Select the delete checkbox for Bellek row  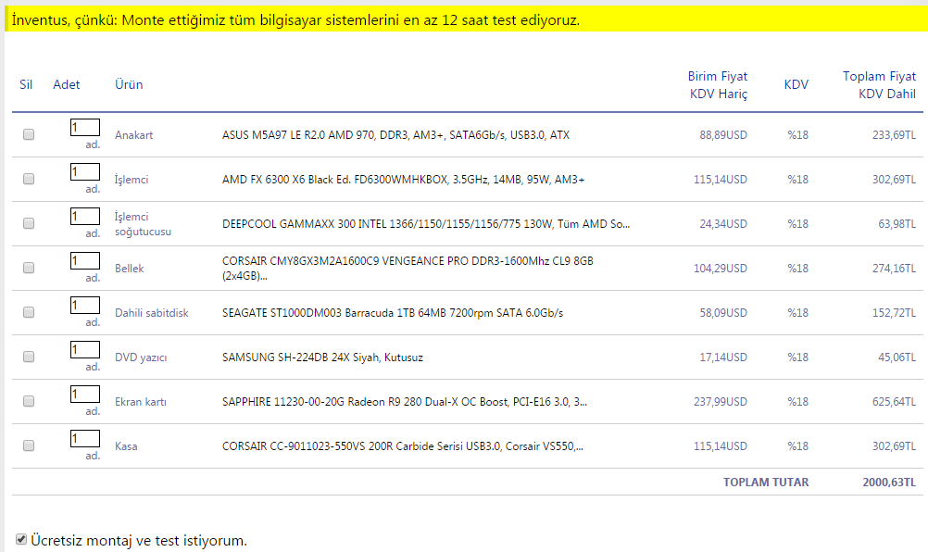[29, 268]
